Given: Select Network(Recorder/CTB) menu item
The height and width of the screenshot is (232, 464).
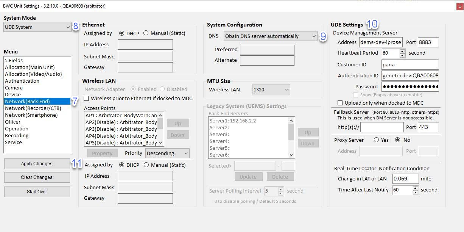Looking at the screenshot, I should click(37, 108).
